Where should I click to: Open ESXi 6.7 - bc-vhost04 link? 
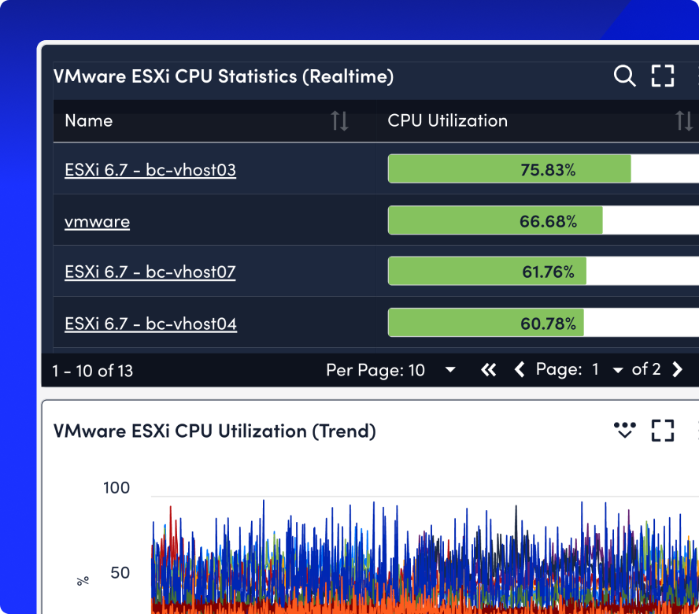point(150,324)
